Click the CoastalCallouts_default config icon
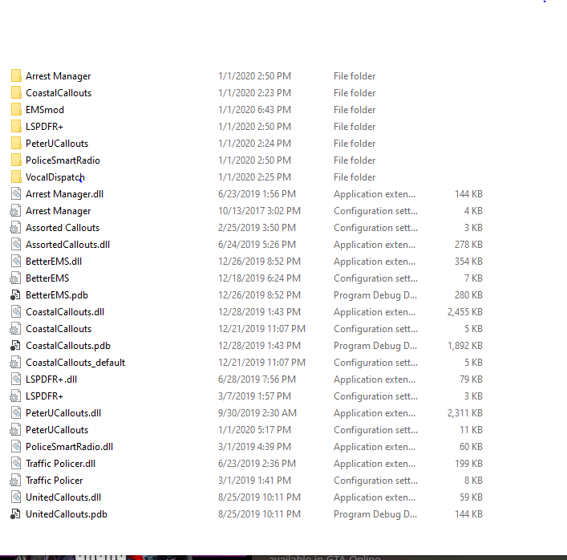Screen dimensions: 567x560 (15, 363)
